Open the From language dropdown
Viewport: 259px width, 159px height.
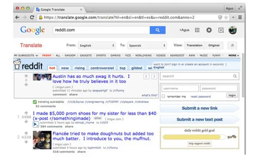pos(97,45)
